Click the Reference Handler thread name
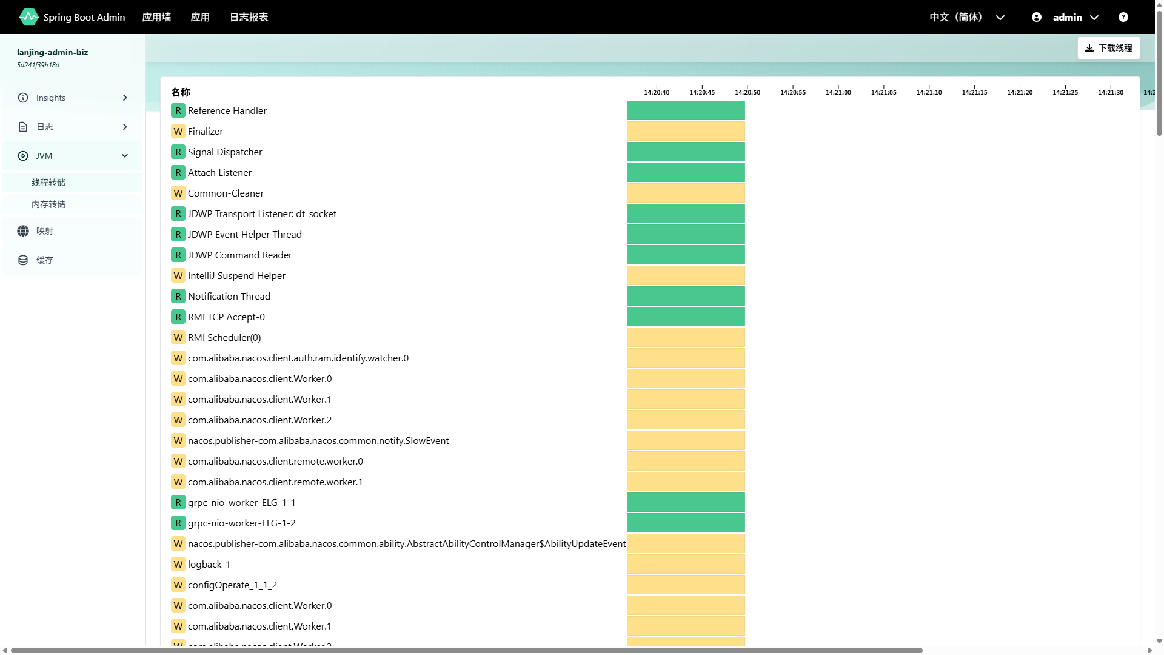 pyautogui.click(x=227, y=110)
